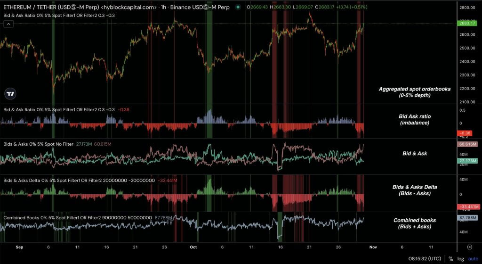This screenshot has width=482, height=264.
Task: Open the chart settings gear icon
Action: tap(469, 247)
